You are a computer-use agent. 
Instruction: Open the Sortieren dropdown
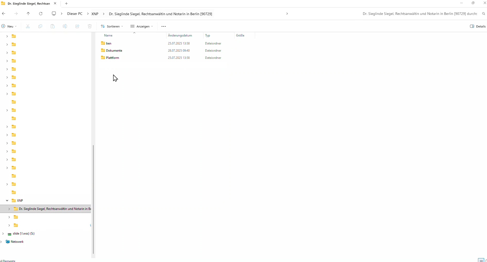pos(112,26)
